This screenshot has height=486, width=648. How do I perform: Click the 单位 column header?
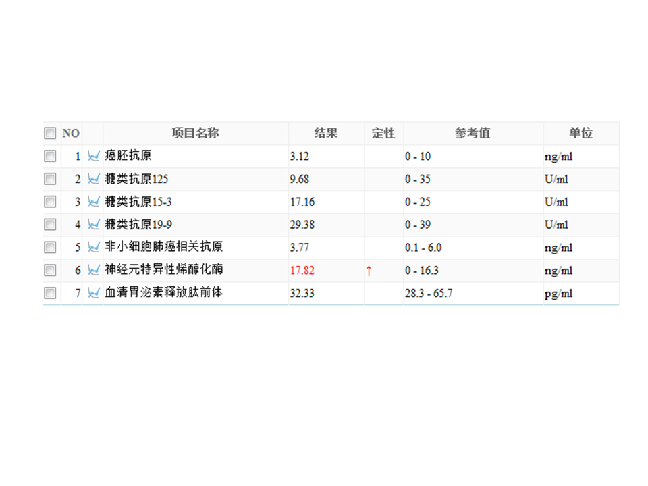pyautogui.click(x=581, y=133)
